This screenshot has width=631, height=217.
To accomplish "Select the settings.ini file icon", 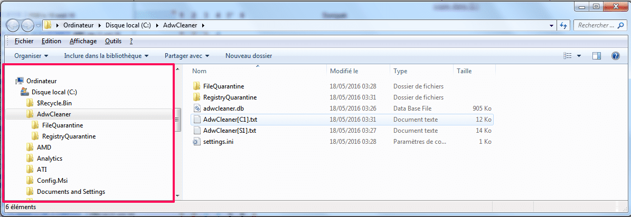I will pyautogui.click(x=197, y=142).
